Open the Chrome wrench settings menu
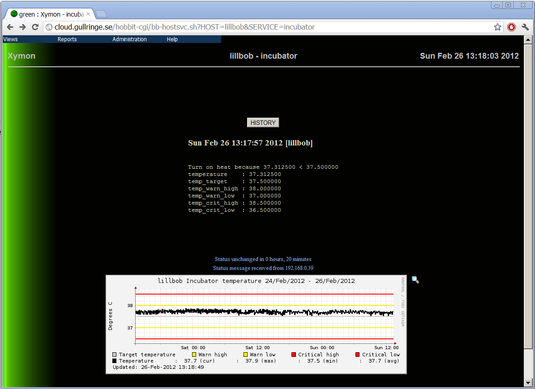 525,27
